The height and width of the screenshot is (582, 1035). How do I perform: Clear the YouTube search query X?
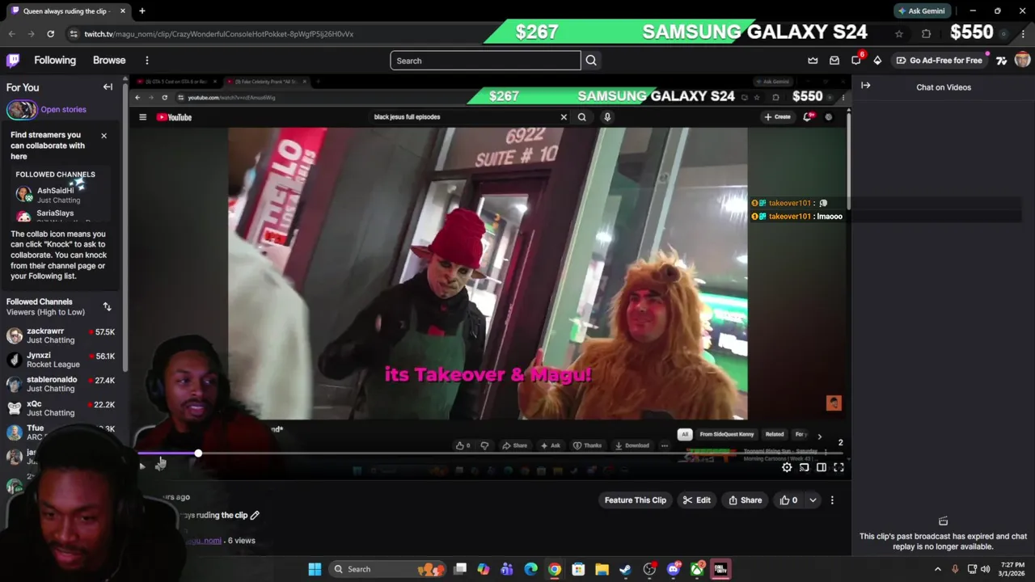(564, 117)
